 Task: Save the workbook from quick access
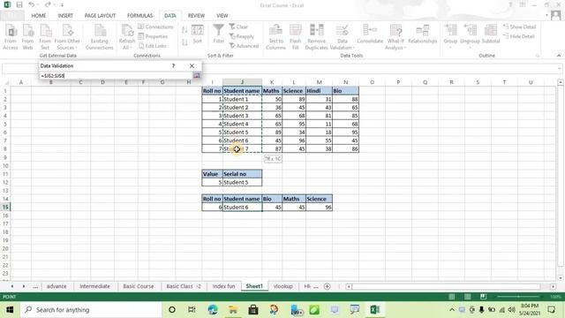click(19, 4)
